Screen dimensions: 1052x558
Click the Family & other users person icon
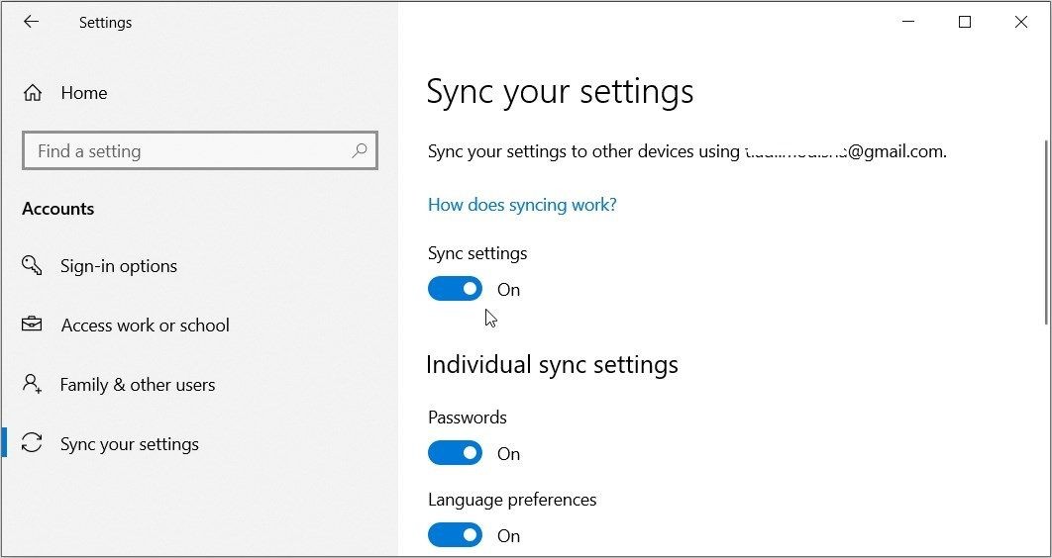[x=32, y=384]
